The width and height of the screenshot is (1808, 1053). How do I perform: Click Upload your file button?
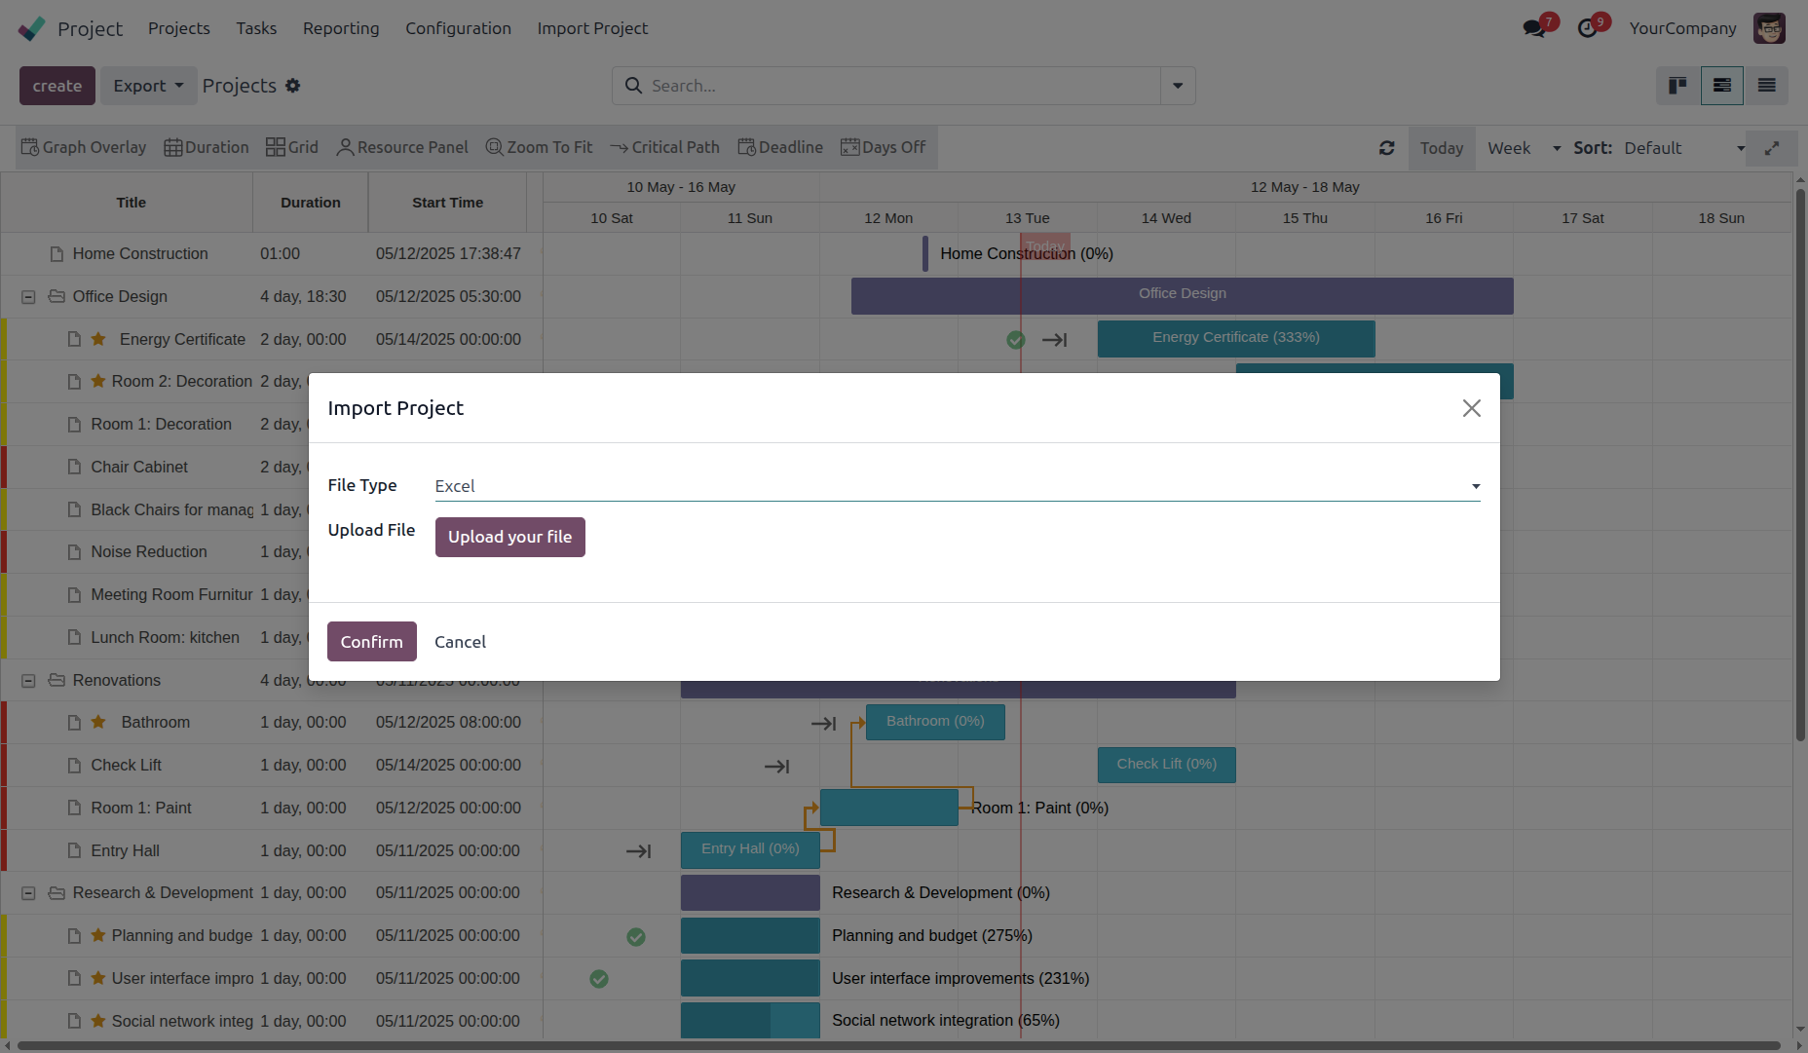pyautogui.click(x=509, y=537)
